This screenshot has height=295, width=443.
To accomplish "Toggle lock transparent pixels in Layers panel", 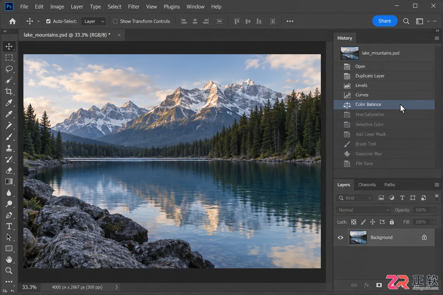I will 354,222.
